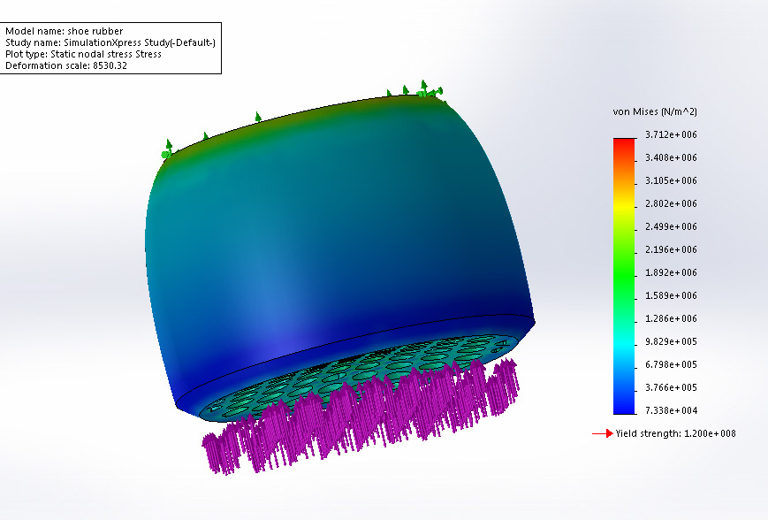Click the Yield strength: 1.200e+008 label
Screen dimensions: 768x520
point(675,433)
